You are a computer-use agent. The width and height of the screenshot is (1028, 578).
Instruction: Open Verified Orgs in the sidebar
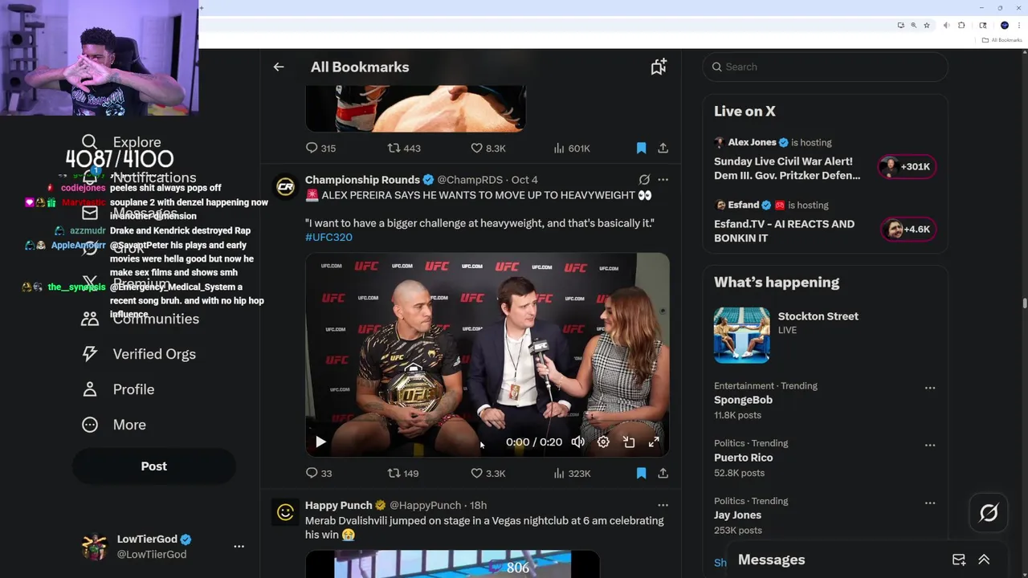[x=139, y=354]
